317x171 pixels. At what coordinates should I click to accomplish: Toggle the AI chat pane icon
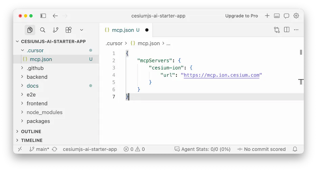coord(287,16)
